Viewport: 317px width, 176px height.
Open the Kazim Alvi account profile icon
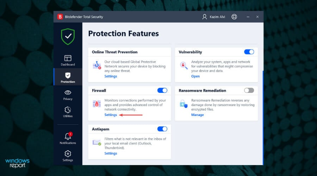(x=205, y=17)
